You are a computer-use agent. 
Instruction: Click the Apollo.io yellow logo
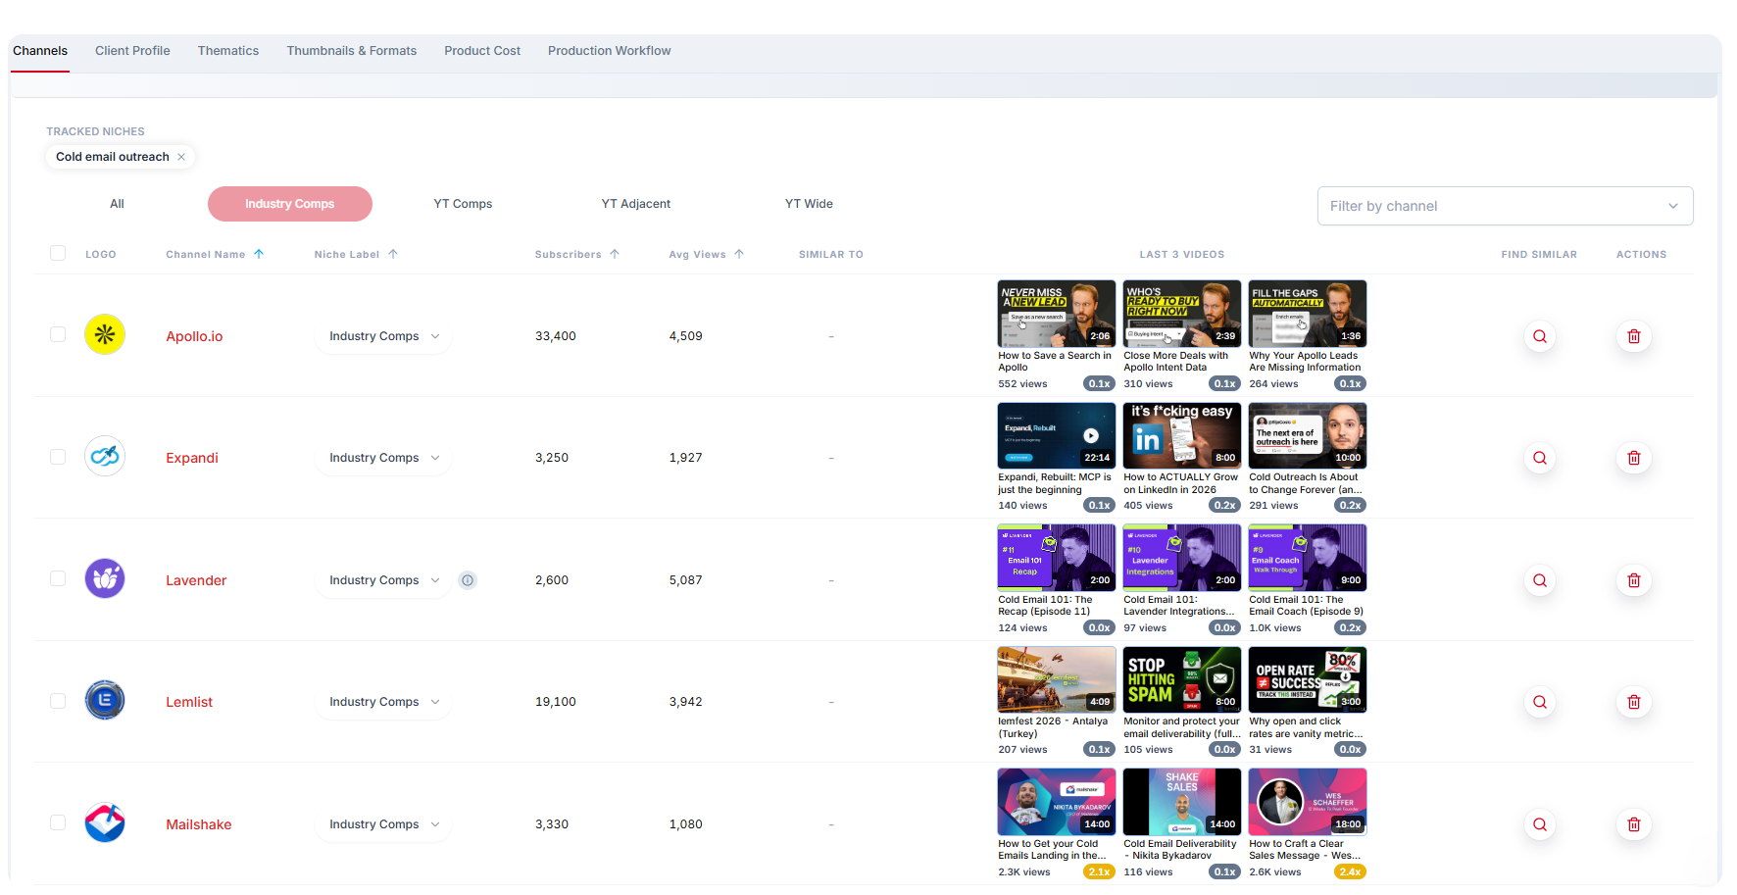coord(105,335)
